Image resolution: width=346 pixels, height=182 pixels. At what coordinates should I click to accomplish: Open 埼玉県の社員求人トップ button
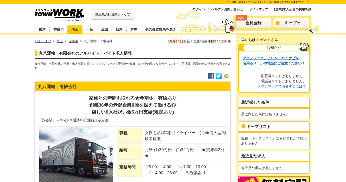point(112,14)
